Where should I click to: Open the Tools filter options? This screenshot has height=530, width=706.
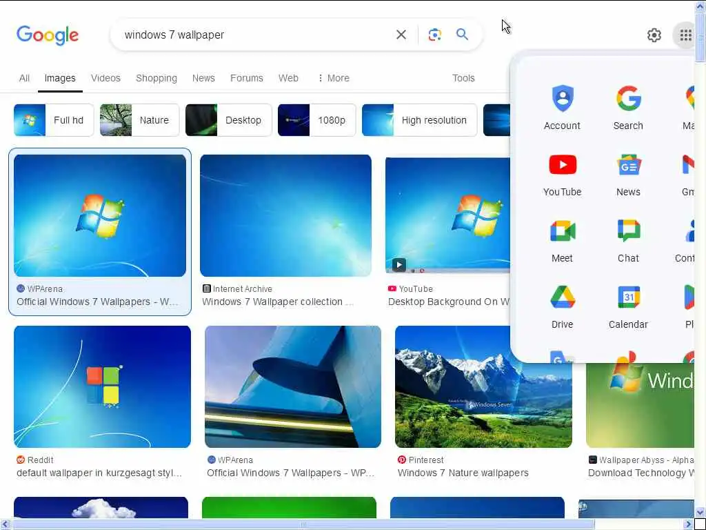click(x=463, y=78)
